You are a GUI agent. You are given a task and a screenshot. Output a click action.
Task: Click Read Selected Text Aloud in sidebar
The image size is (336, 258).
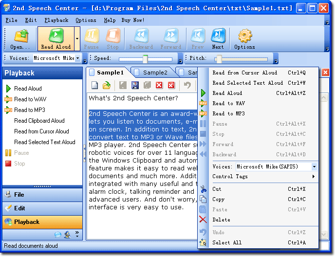click(x=45, y=142)
